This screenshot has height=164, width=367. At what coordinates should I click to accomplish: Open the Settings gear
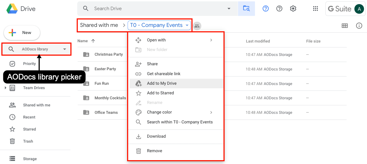coord(293,9)
